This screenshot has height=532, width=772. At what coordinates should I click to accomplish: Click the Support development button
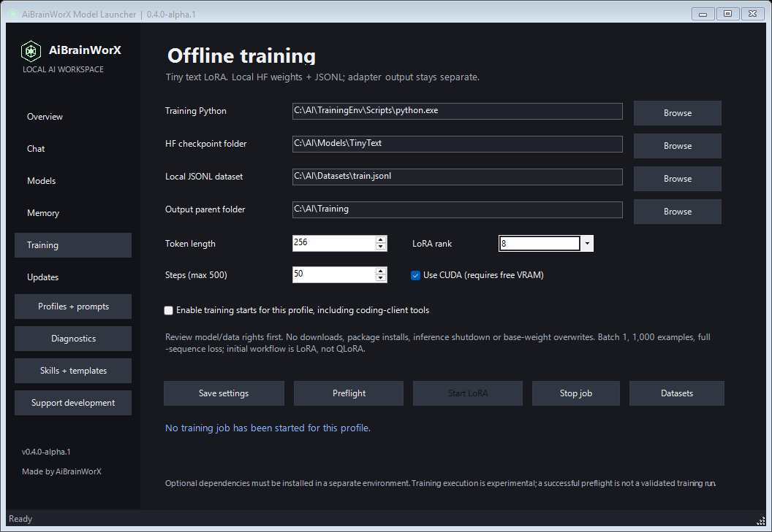73,403
